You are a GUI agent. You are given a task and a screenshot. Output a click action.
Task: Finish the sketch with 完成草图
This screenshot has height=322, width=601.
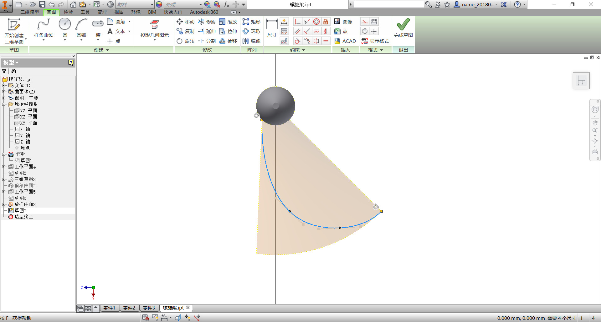pyautogui.click(x=403, y=28)
